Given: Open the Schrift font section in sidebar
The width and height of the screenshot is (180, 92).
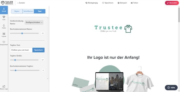Looking at the screenshot, I should tap(4, 10).
